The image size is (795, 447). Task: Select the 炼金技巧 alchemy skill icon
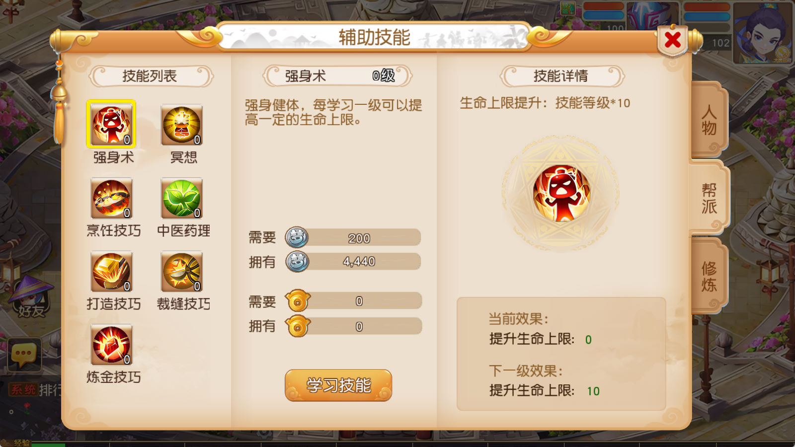[112, 345]
